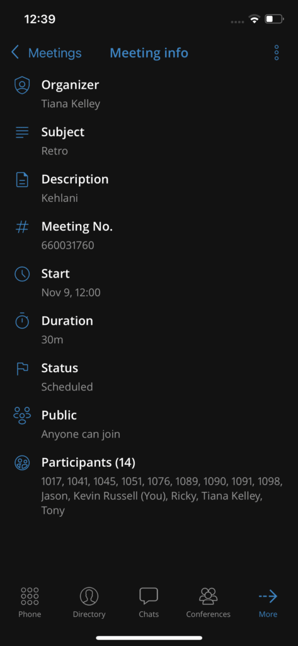Tap the Description document icon

(22, 180)
